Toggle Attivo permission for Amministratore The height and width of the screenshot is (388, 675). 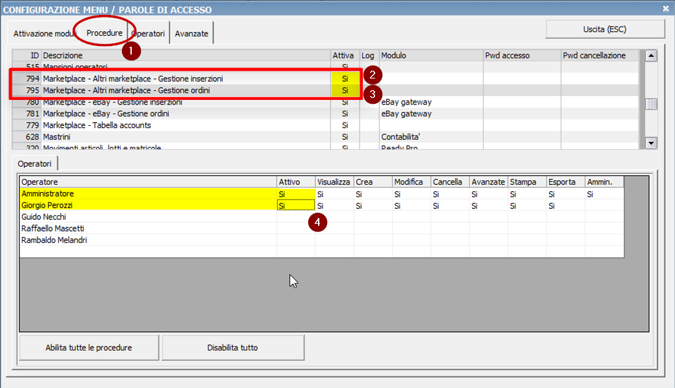click(297, 193)
